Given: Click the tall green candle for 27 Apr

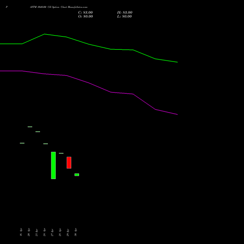Looking at the screenshot, I should click(x=53, y=165).
